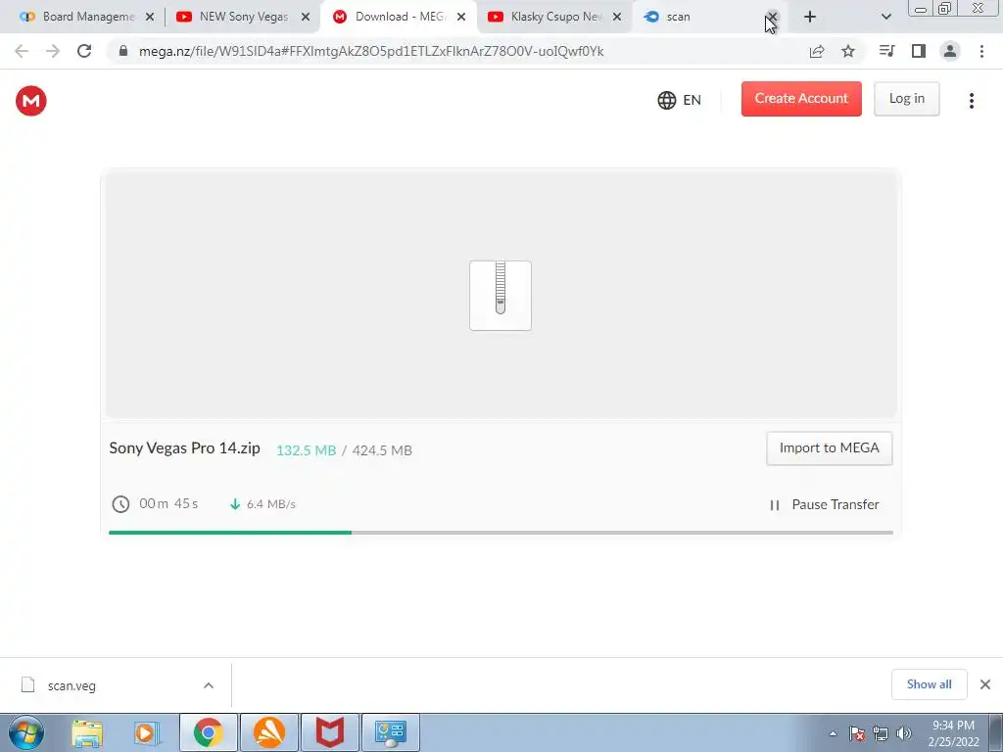Image resolution: width=1003 pixels, height=752 pixels.
Task: View site security lock info
Action: 123,51
